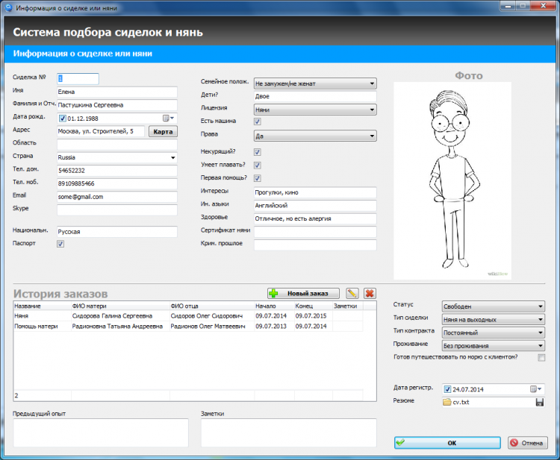Viewport: 560px width, 460px height.
Task: Click the folder icon in Резюме field
Action: click(447, 403)
